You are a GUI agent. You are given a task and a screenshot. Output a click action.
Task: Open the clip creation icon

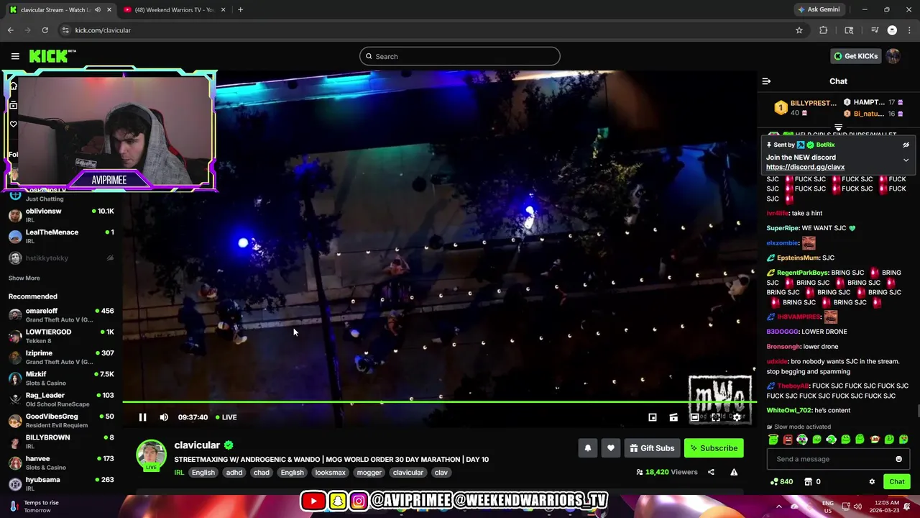[x=673, y=417]
